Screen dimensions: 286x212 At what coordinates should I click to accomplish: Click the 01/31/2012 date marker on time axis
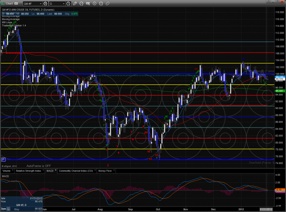point(266,209)
